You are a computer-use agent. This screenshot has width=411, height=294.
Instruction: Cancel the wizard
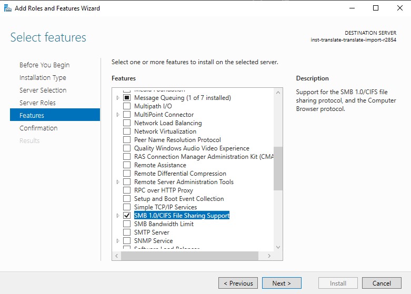coord(382,283)
